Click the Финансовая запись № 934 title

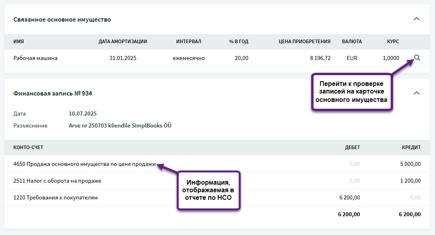click(x=53, y=94)
